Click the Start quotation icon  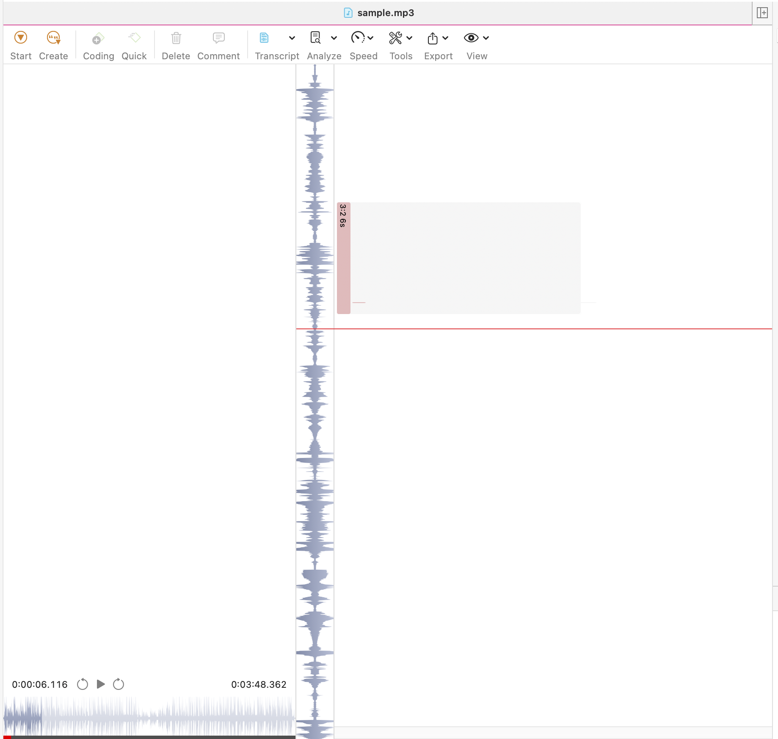pyautogui.click(x=21, y=38)
